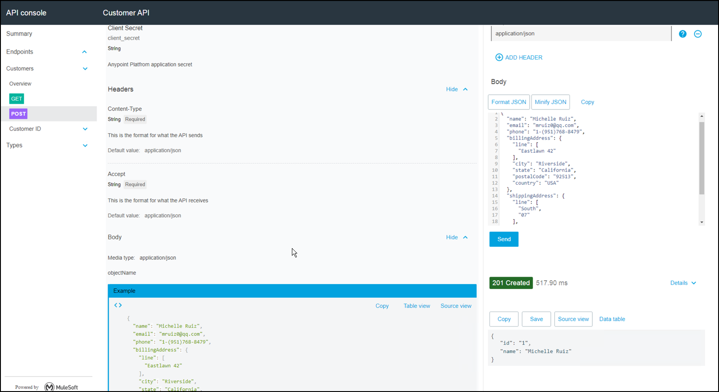Copy the Example body
This screenshot has width=719, height=392.
(x=382, y=306)
